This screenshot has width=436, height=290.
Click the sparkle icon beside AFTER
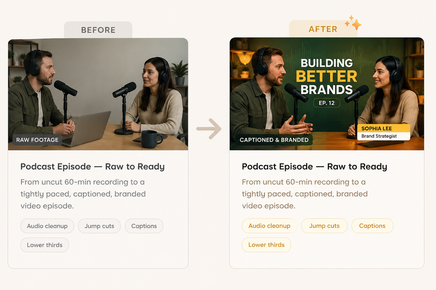coord(353,23)
